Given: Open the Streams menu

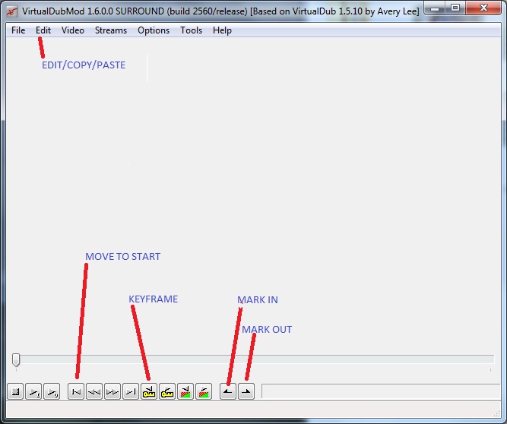Looking at the screenshot, I should (x=111, y=30).
